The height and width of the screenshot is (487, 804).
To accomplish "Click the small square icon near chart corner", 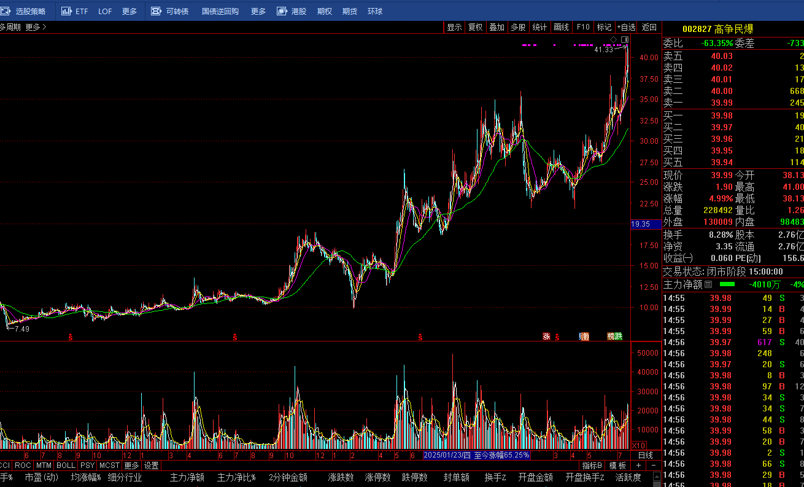I will (x=625, y=40).
